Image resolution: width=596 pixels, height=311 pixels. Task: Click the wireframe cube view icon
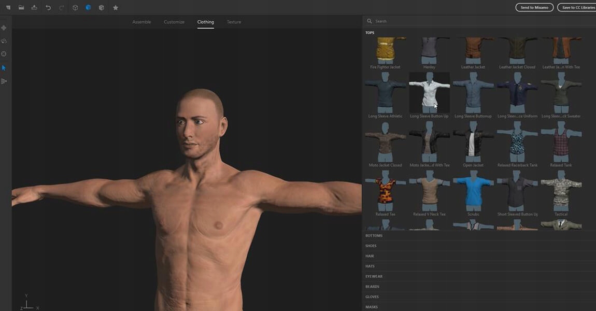coord(75,8)
